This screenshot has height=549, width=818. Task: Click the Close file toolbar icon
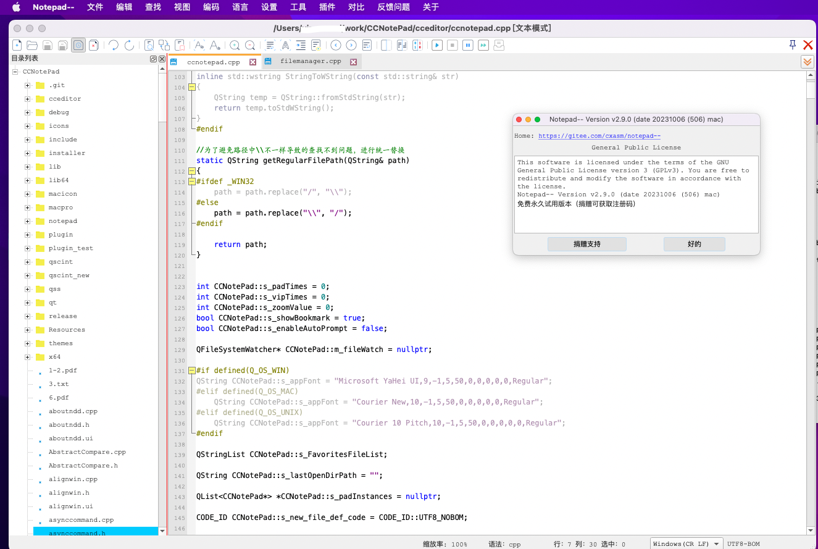click(x=93, y=45)
